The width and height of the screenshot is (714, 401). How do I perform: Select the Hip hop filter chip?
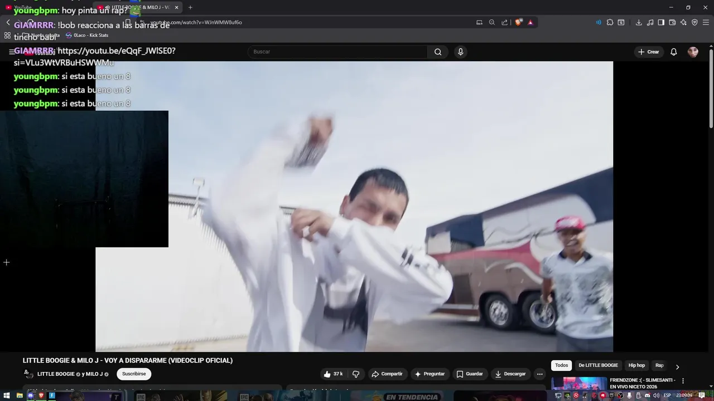(x=636, y=365)
